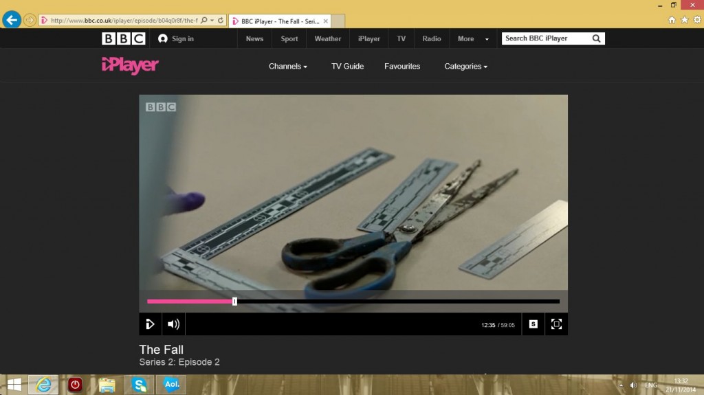Open browser Tools gear icon
This screenshot has height=395, width=704.
pyautogui.click(x=697, y=20)
